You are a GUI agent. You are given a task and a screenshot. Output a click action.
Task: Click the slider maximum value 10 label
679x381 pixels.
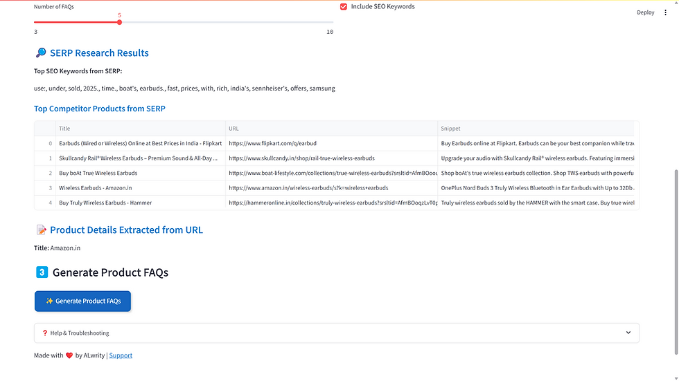coord(330,32)
